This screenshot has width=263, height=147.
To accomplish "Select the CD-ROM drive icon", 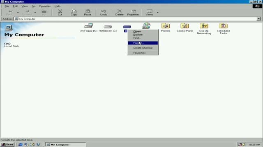I will pyautogui.click(x=146, y=26).
